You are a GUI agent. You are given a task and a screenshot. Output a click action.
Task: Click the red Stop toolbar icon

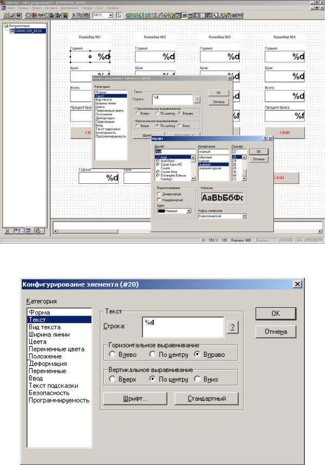pos(34,15)
